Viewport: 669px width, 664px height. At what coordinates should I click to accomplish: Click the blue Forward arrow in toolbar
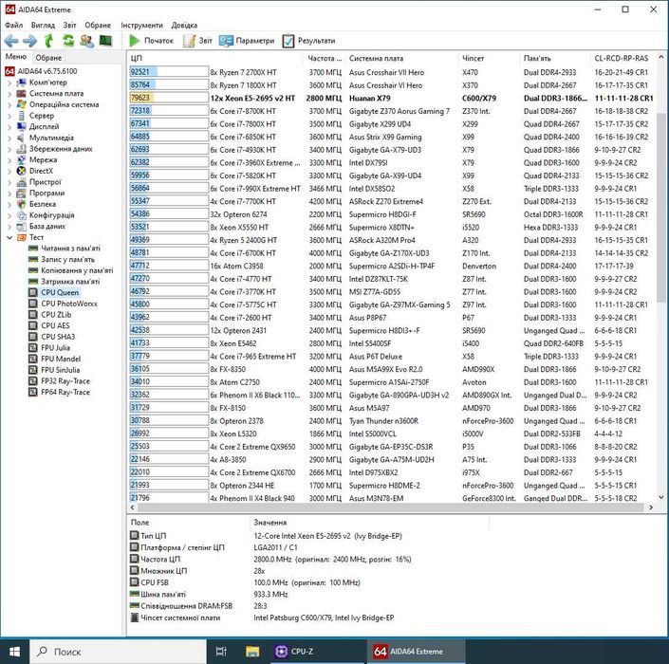pos(29,41)
